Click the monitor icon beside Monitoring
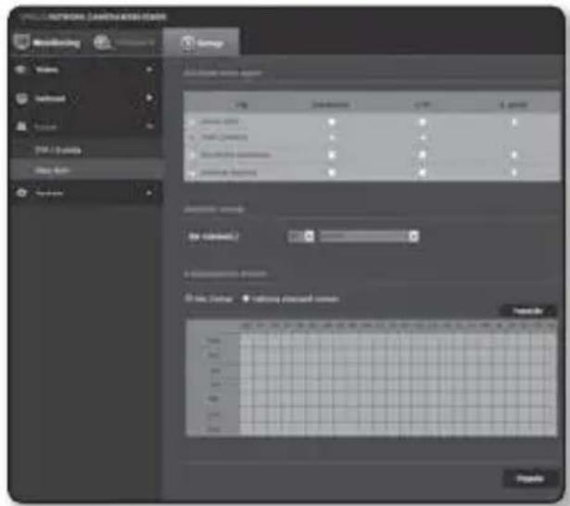 coord(21,43)
